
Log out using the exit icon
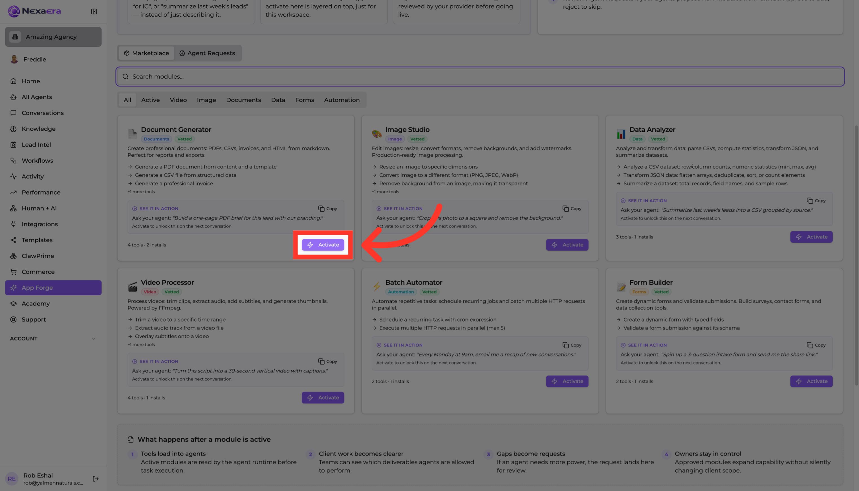click(96, 479)
